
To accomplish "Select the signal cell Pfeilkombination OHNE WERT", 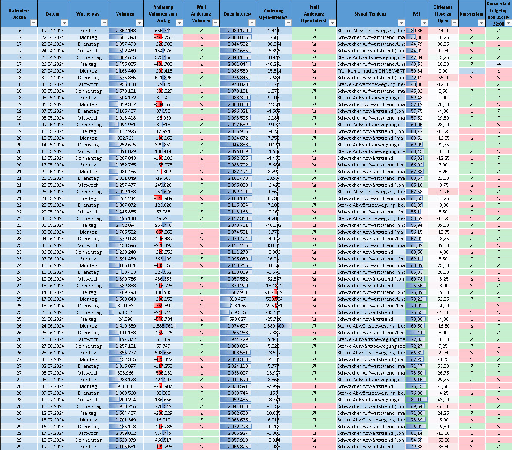I will pyautogui.click(x=371, y=71).
